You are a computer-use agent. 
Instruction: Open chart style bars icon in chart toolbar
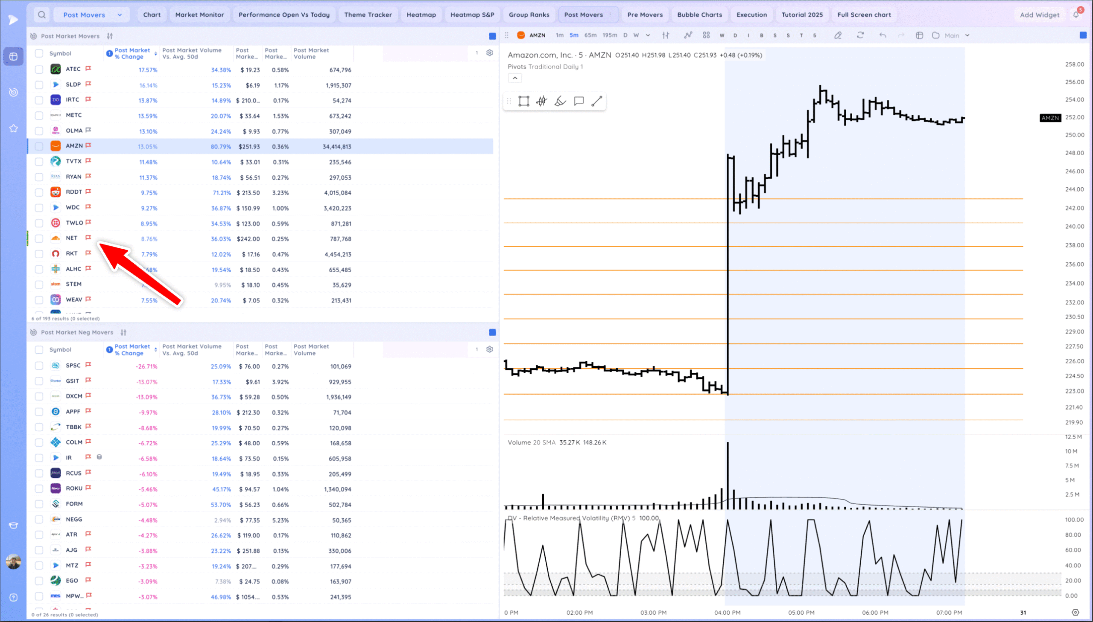[x=666, y=35]
